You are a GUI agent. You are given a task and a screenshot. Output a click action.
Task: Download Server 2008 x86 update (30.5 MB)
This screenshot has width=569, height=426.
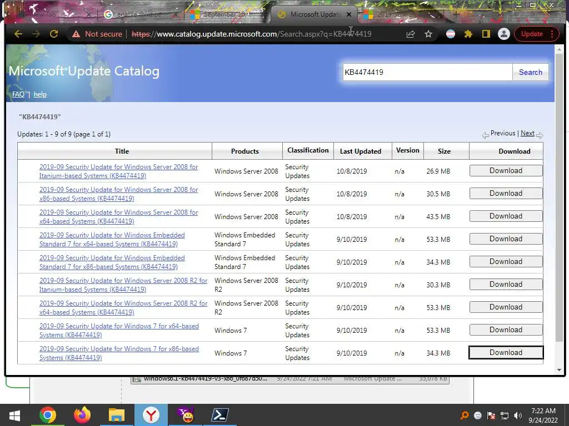(x=506, y=194)
